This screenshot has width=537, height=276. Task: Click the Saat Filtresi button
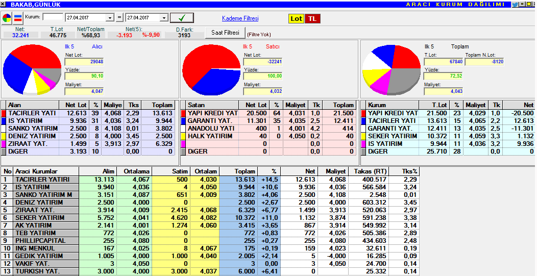225,33
